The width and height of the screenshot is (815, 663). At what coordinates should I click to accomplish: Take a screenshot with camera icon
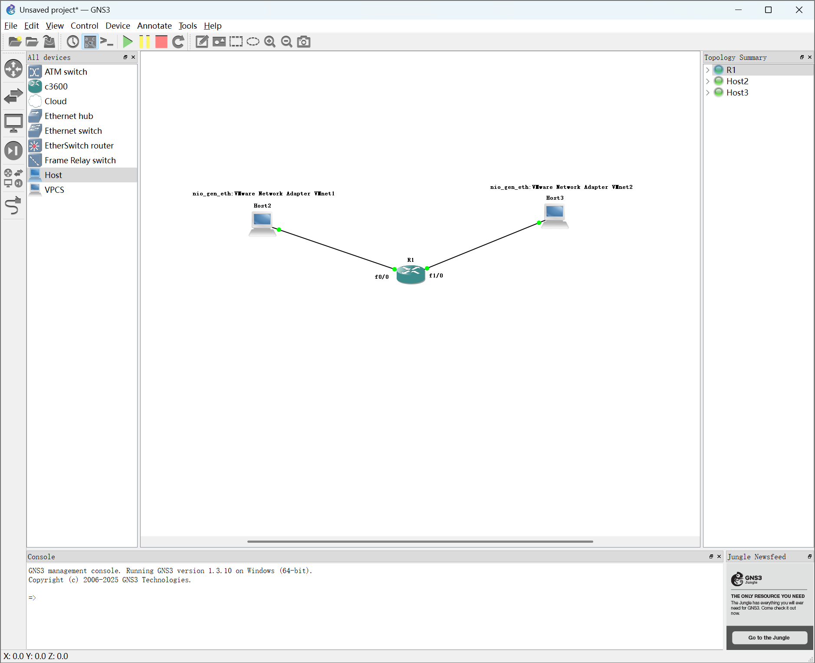coord(304,42)
